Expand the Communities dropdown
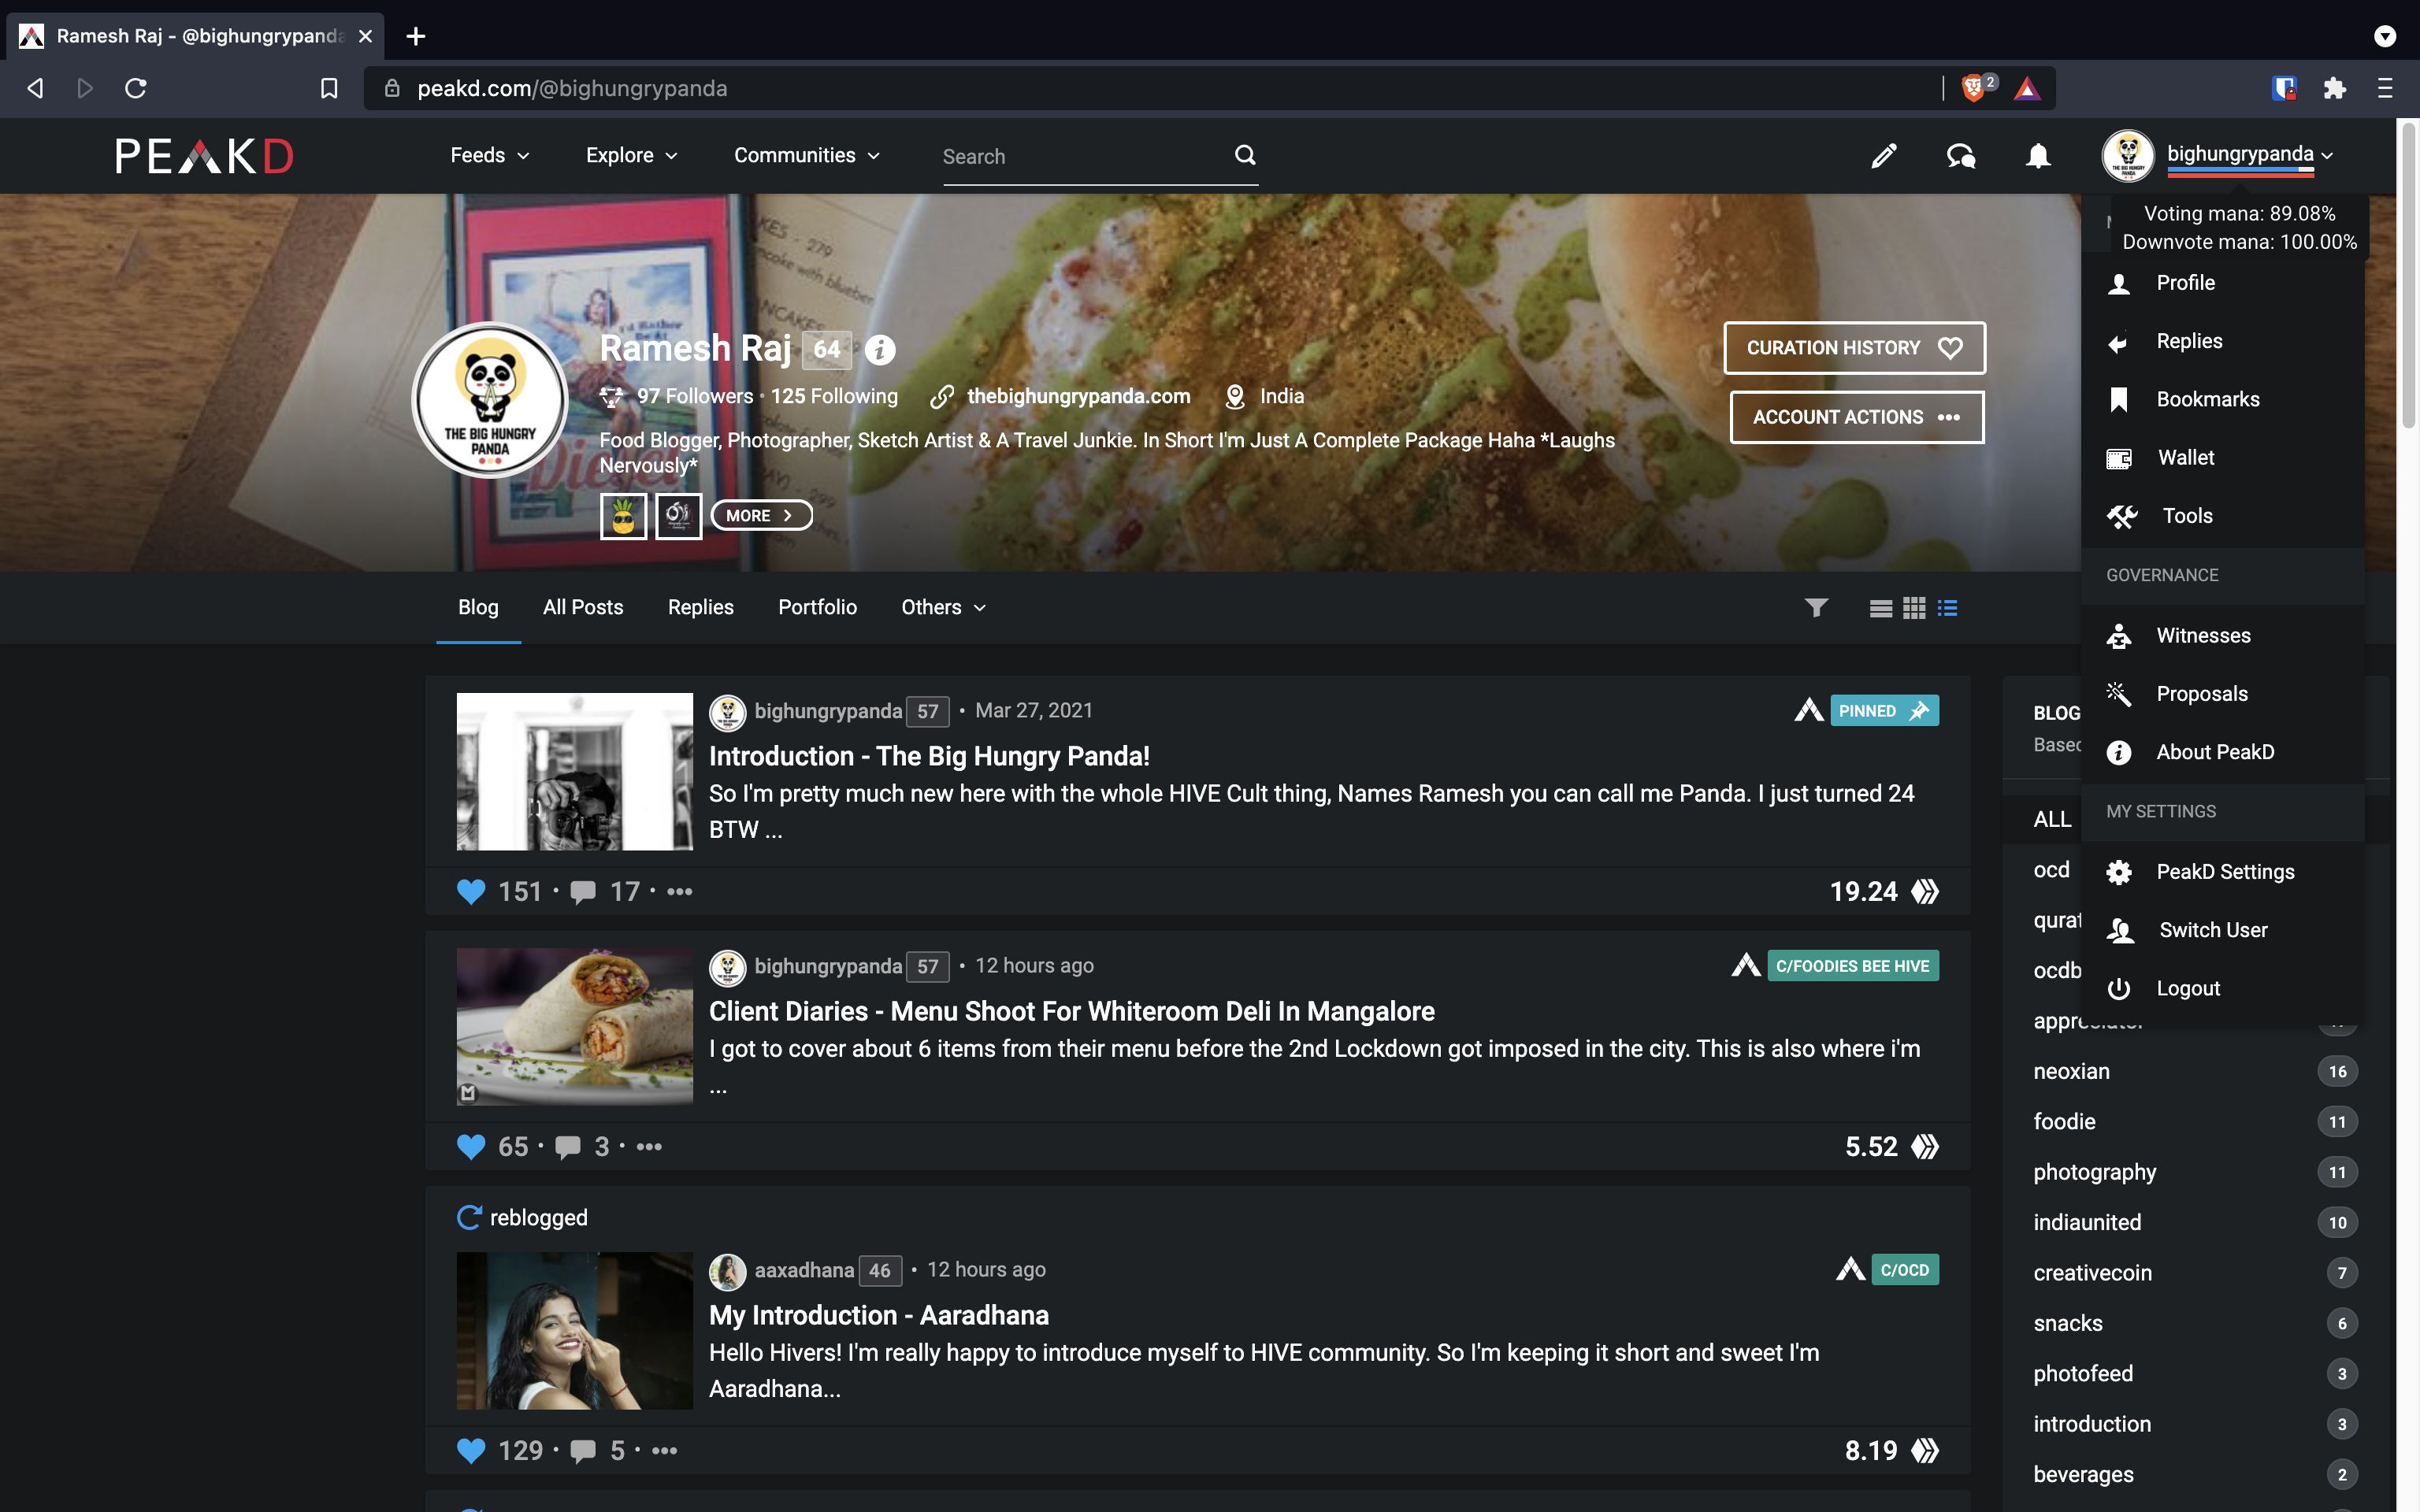The width and height of the screenshot is (2420, 1512). (807, 155)
